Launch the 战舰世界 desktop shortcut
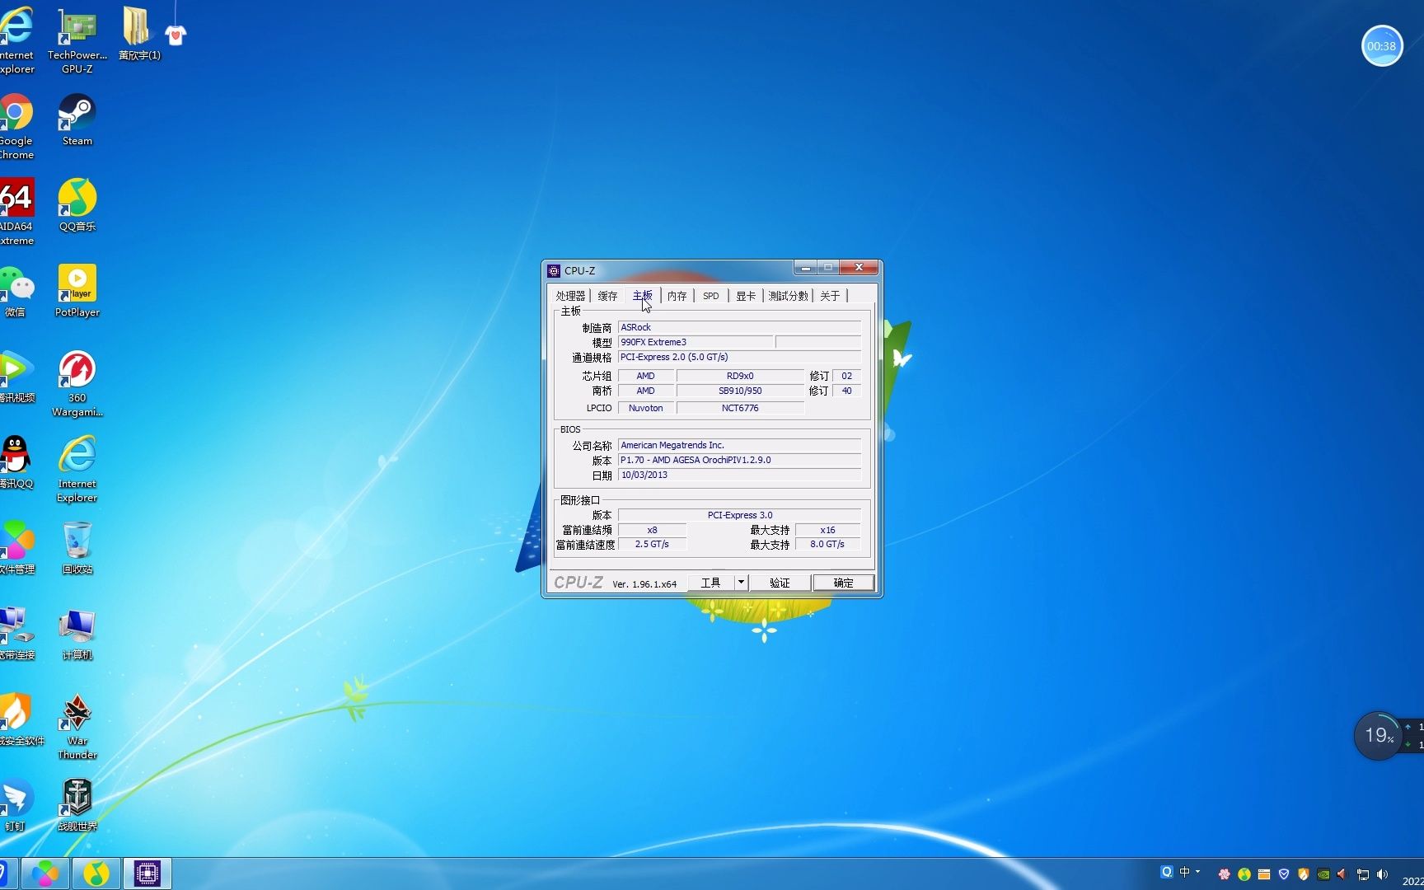1424x890 pixels. click(x=77, y=805)
